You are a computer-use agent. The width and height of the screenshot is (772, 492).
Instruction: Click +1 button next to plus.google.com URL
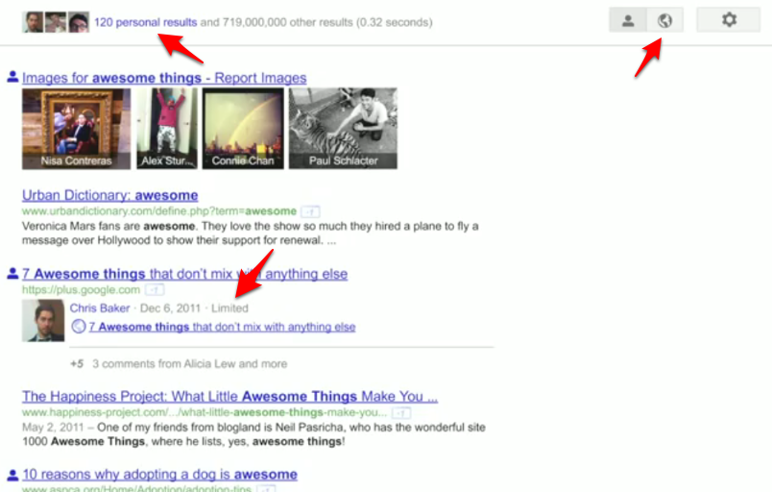pyautogui.click(x=155, y=289)
